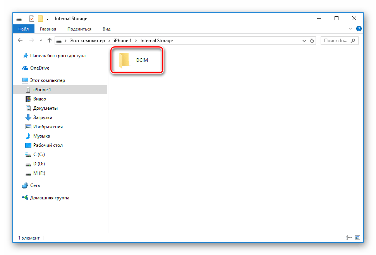The height and width of the screenshot is (255, 376).
Task: Open the recent locations dropdown arrow
Action: coord(41,41)
